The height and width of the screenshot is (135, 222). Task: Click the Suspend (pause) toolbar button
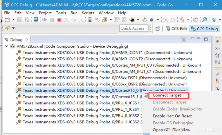(52, 20)
